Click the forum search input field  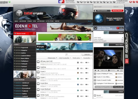[x=73, y=54]
